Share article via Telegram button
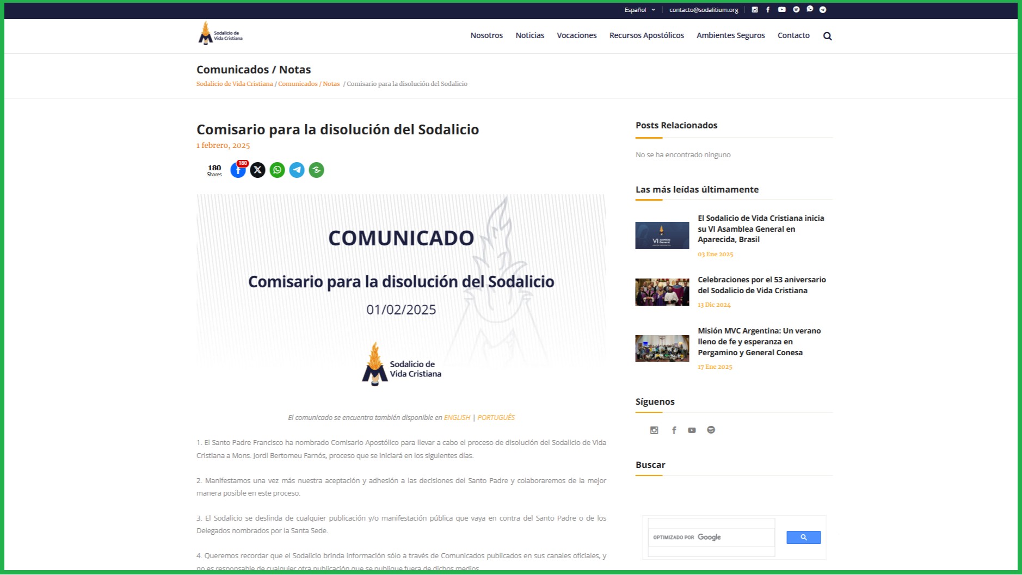Image resolution: width=1022 pixels, height=575 pixels. (x=297, y=170)
